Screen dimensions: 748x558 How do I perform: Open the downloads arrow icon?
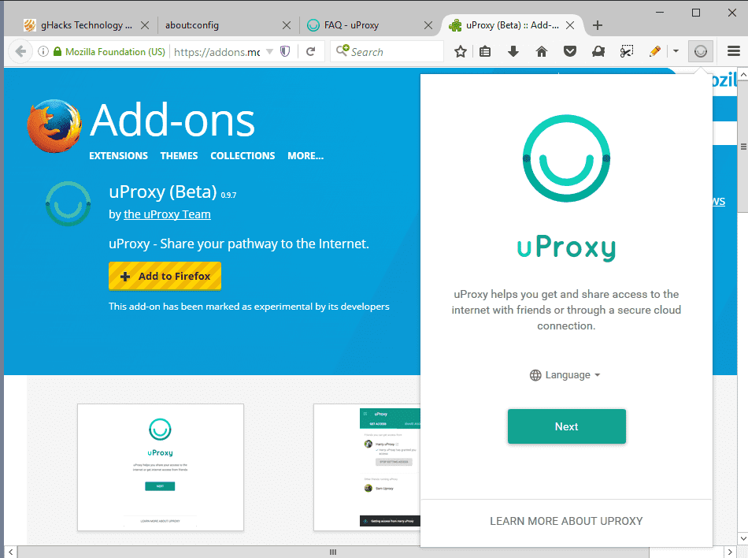click(513, 51)
